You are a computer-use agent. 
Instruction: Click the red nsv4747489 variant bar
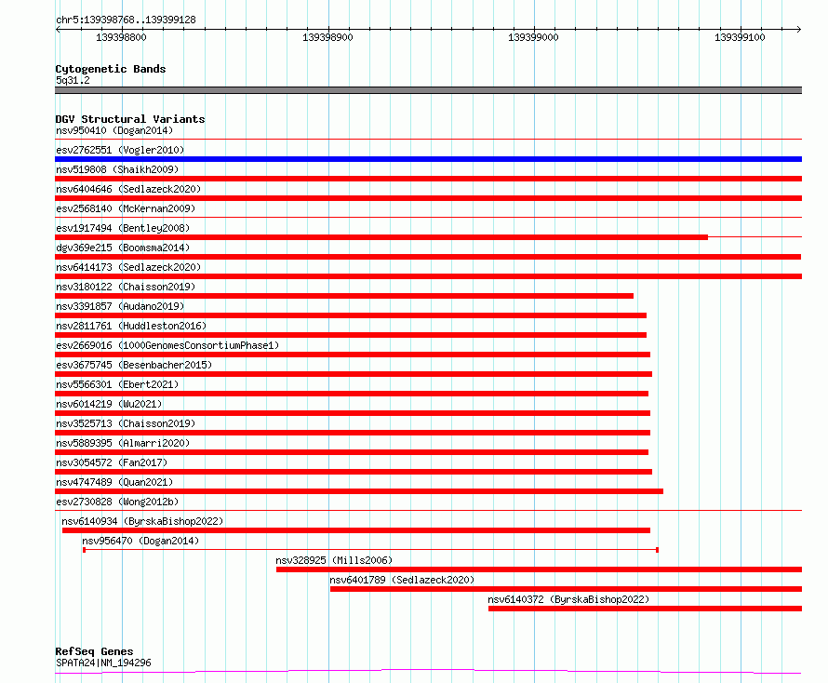[x=359, y=491]
